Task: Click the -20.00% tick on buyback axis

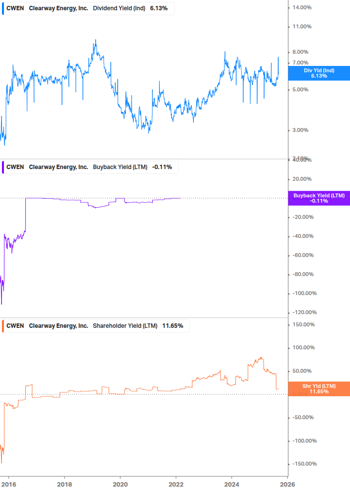Action: click(303, 217)
